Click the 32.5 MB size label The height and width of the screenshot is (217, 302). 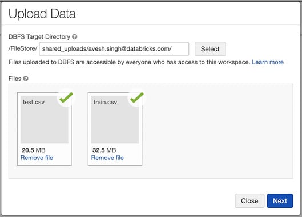click(104, 150)
